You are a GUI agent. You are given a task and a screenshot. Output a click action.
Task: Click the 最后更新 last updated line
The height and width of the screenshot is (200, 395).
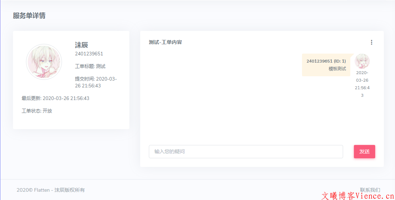(x=56, y=98)
